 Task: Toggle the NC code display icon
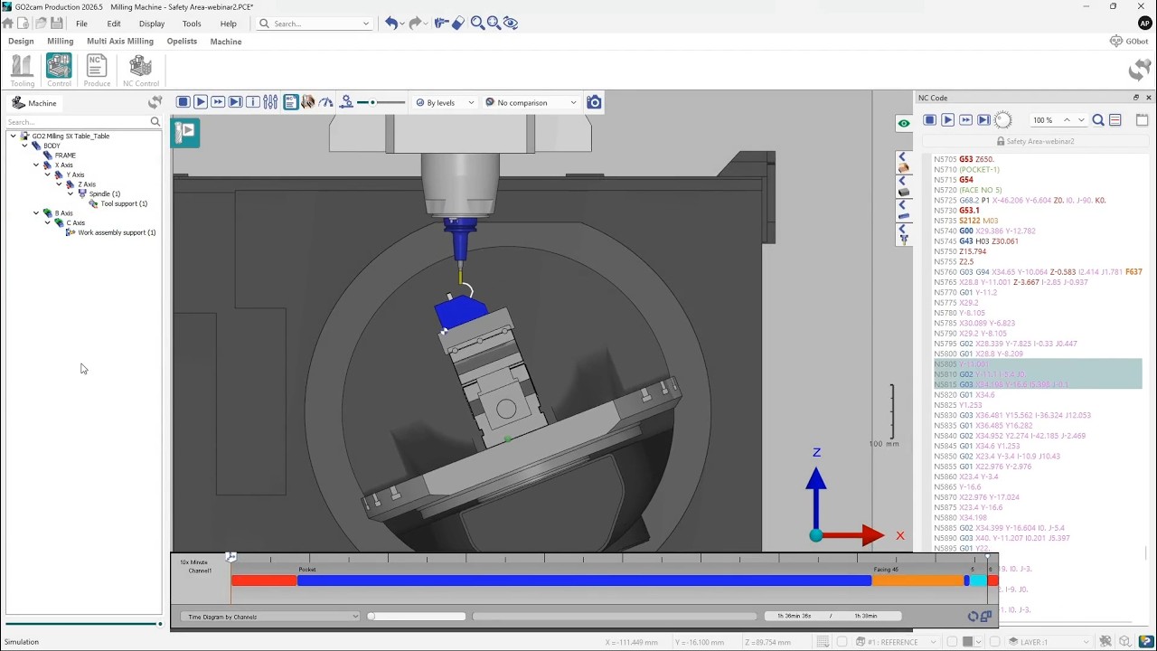pyautogui.click(x=291, y=102)
